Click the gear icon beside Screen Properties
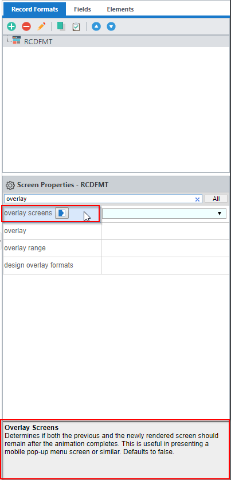This screenshot has height=480, width=231. [10, 185]
